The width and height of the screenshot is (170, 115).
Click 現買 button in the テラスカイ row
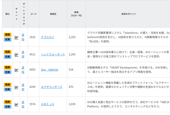pos(8,35)
